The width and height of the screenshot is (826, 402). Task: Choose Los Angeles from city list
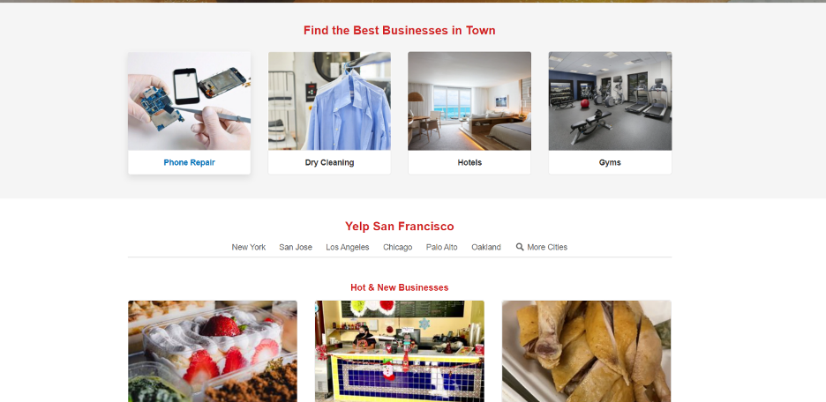[347, 248]
